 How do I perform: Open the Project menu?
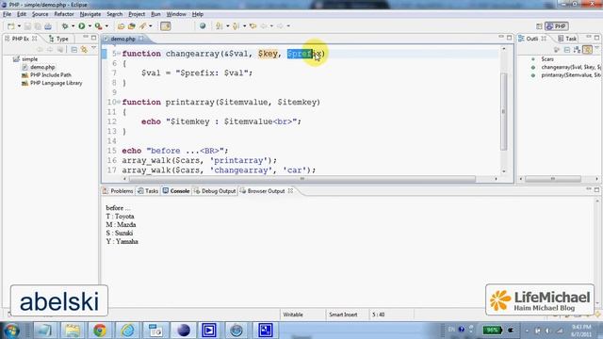tap(137, 14)
